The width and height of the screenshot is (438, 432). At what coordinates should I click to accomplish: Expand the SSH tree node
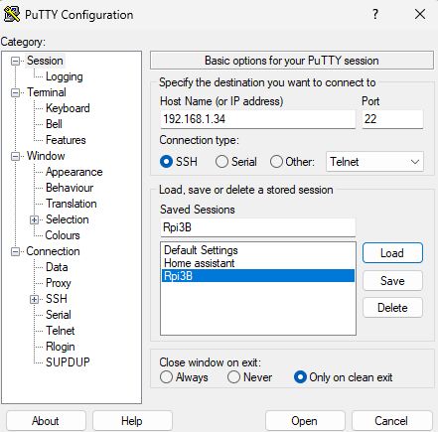(34, 299)
